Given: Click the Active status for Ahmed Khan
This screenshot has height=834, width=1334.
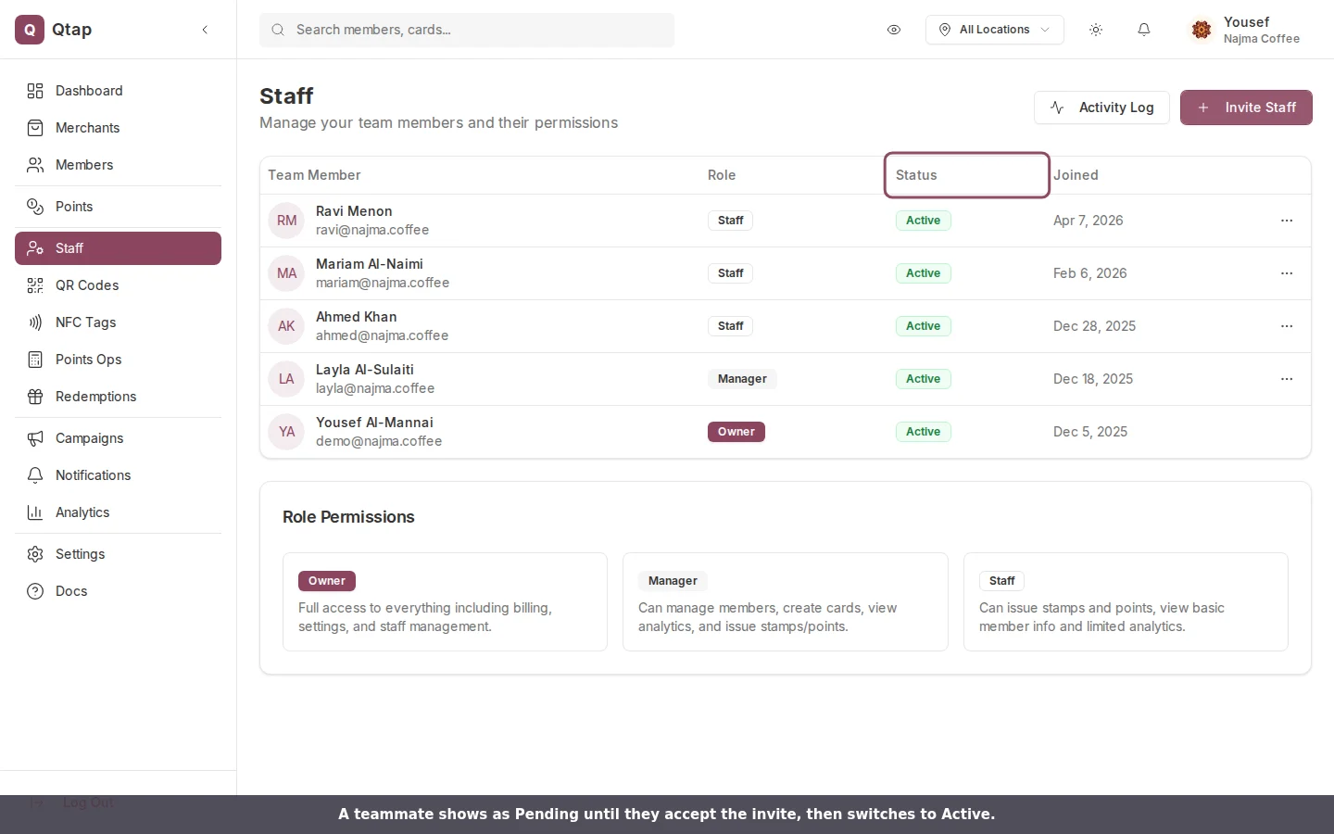Looking at the screenshot, I should (x=924, y=326).
